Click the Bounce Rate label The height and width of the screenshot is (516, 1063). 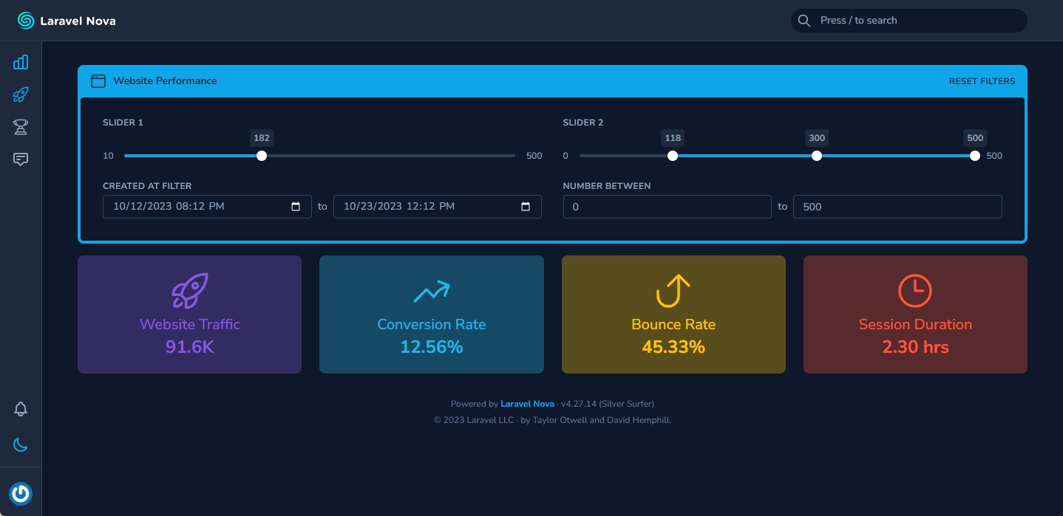tap(673, 324)
